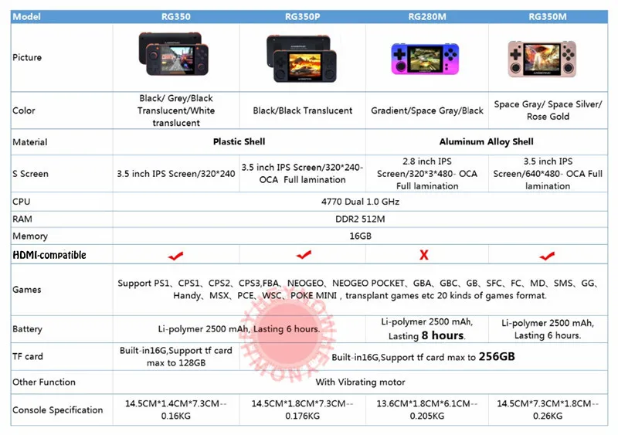618x435 pixels.
Task: Click the "256GB" TF card cell
Action: 423,356
